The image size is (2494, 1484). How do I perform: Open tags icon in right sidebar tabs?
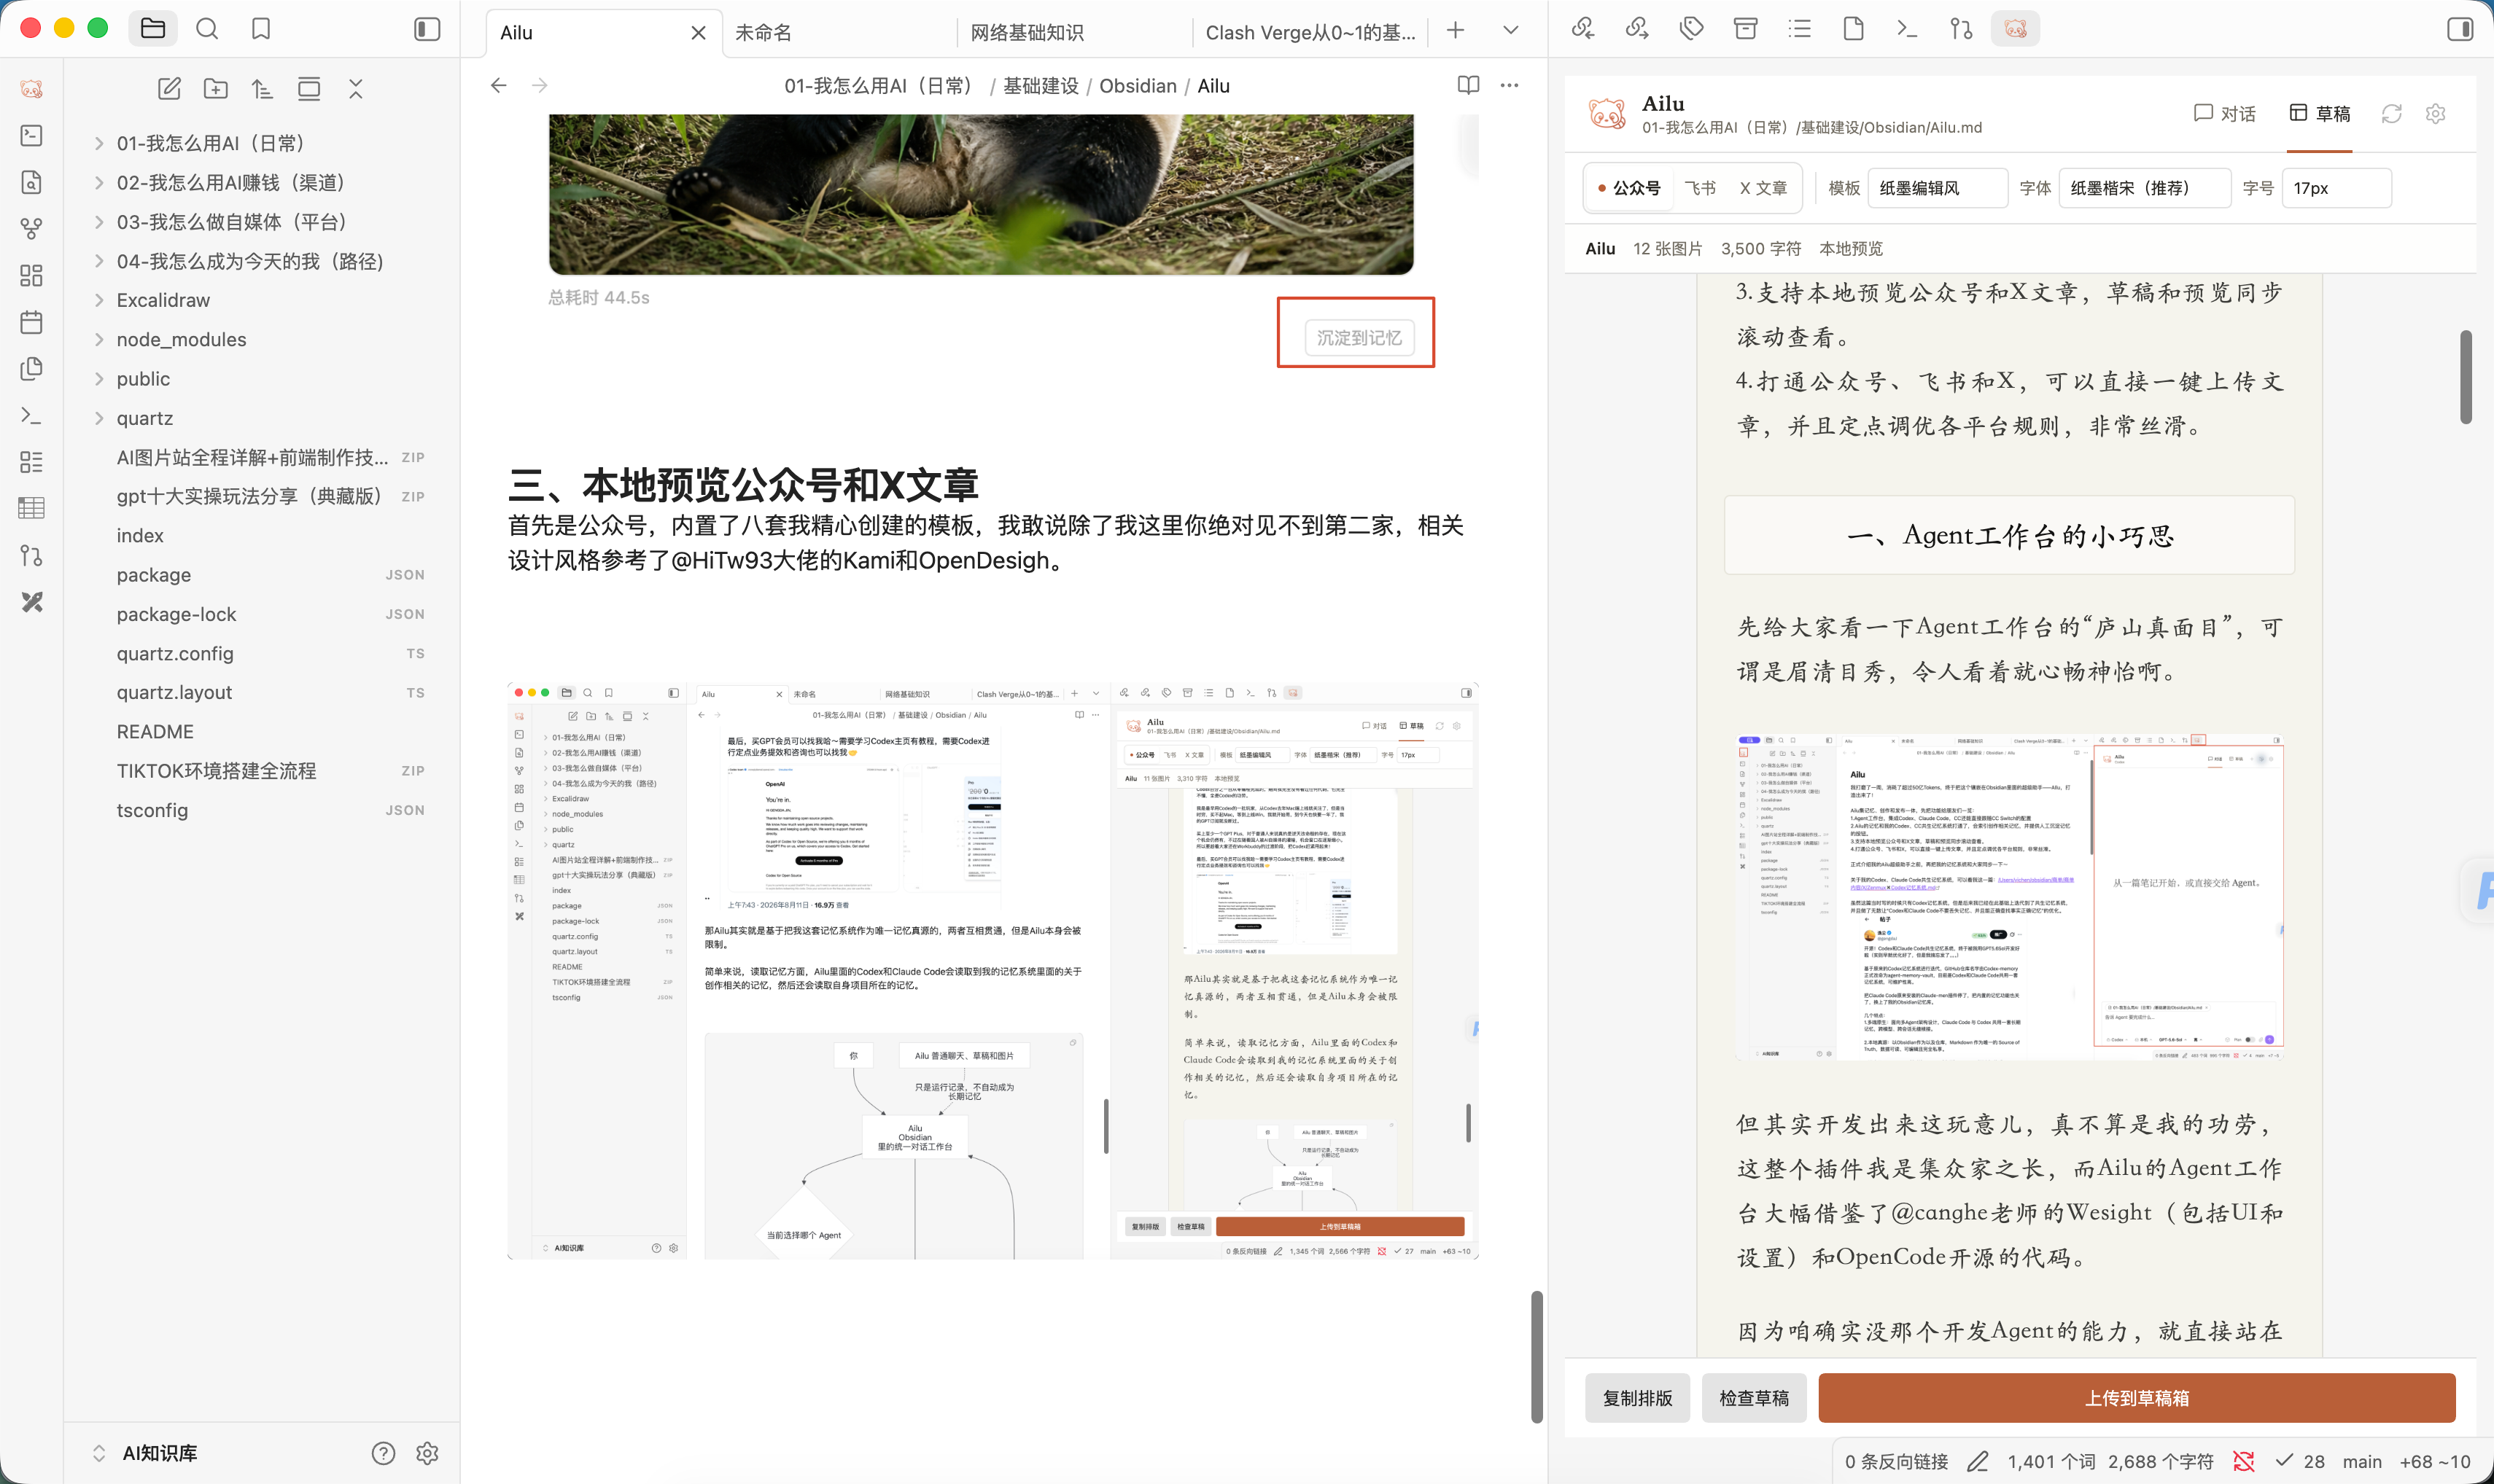(x=1692, y=29)
